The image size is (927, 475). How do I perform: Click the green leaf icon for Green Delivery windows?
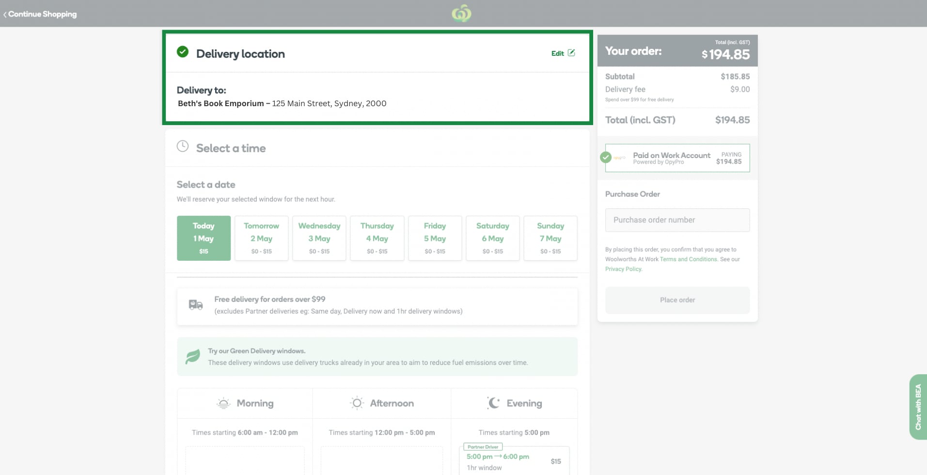coord(192,356)
